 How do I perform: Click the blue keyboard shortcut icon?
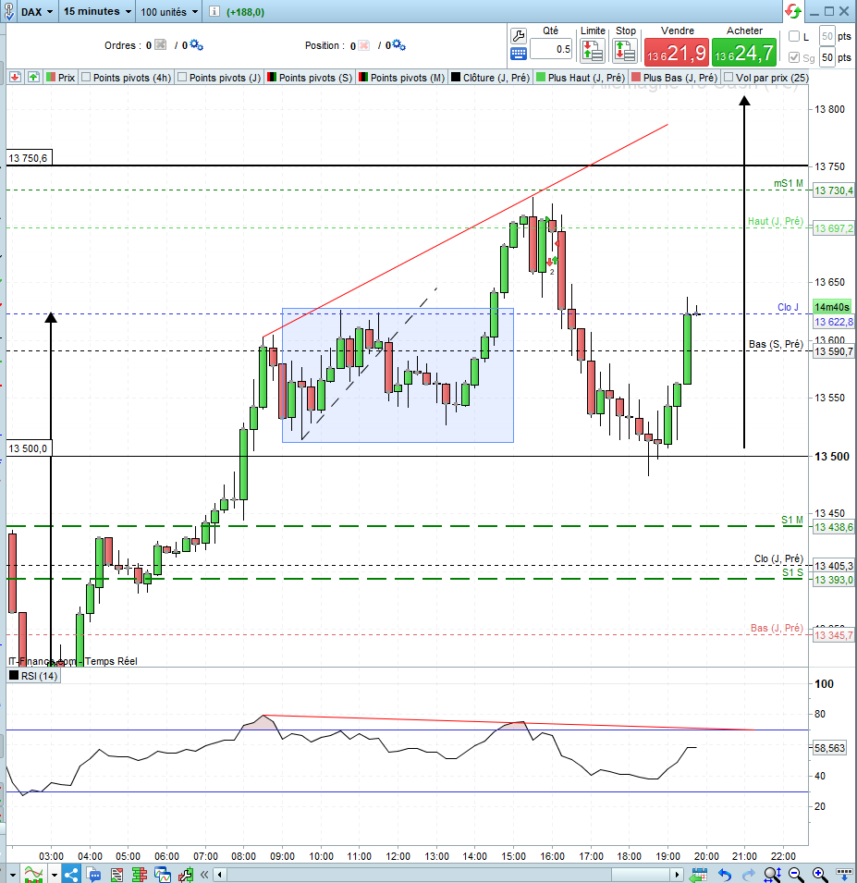518,54
